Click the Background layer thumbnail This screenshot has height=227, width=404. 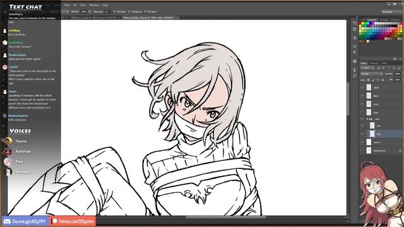369,151
